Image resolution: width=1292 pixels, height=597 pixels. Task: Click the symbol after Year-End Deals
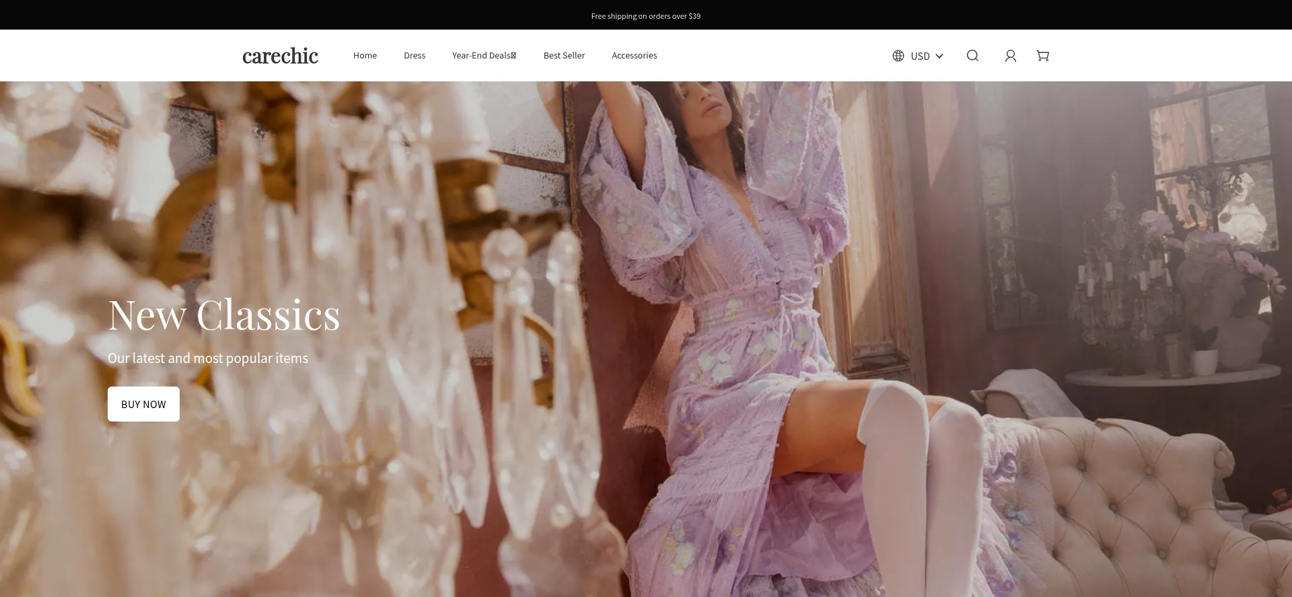[x=514, y=56]
